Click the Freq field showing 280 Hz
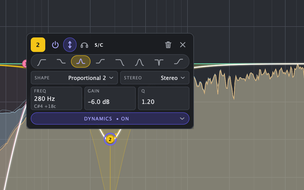The width and height of the screenshot is (304, 190). tap(57, 98)
